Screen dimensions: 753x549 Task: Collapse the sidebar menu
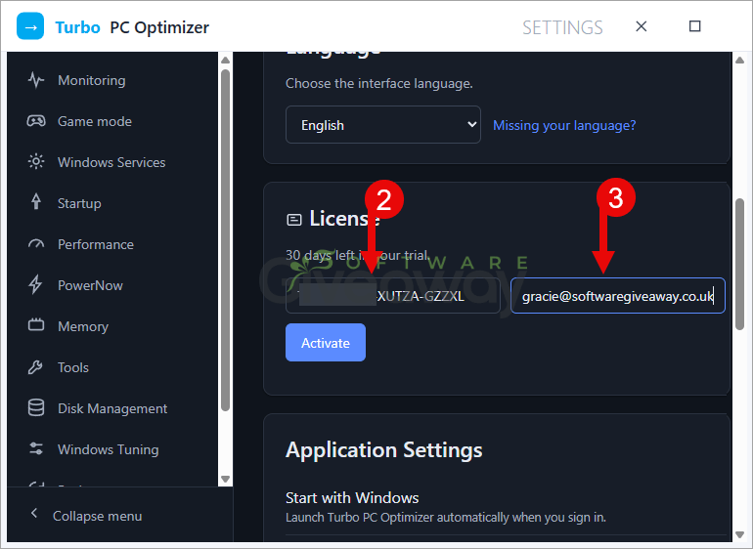tap(97, 516)
